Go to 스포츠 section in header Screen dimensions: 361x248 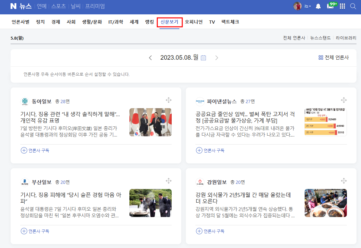(59, 6)
